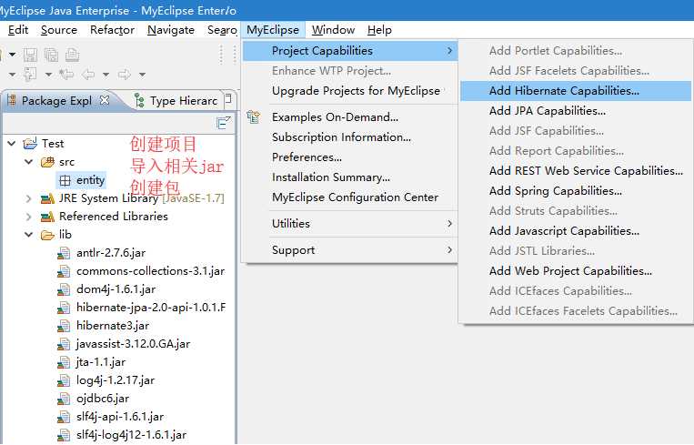Close the Package Explorer tab
The width and height of the screenshot is (694, 445).
pos(105,100)
